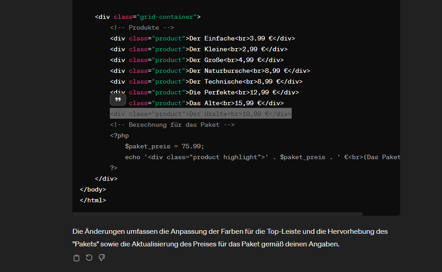The height and width of the screenshot is (272, 442).
Task: Regenerate the response with the circular arrow icon
Action: tap(89, 258)
